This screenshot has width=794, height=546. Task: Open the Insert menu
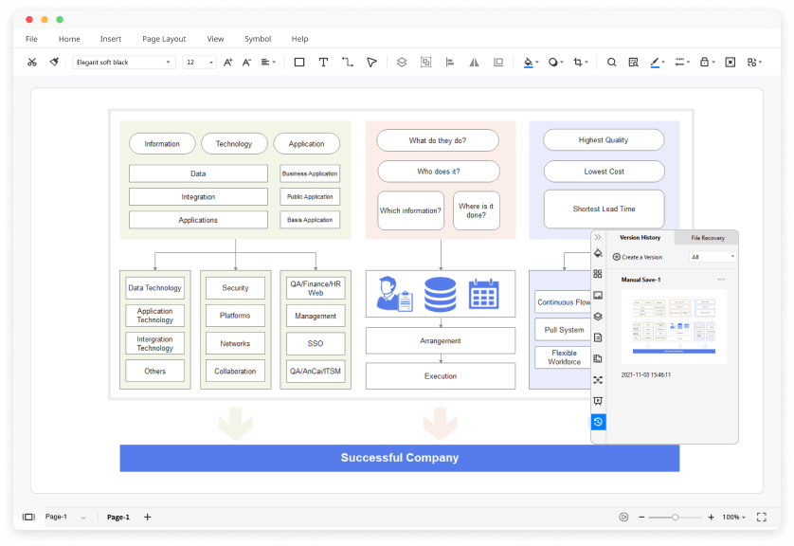(111, 39)
